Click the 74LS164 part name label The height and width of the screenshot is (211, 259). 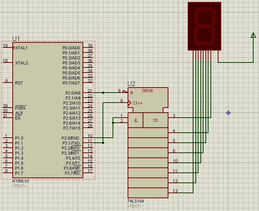pyautogui.click(x=136, y=201)
